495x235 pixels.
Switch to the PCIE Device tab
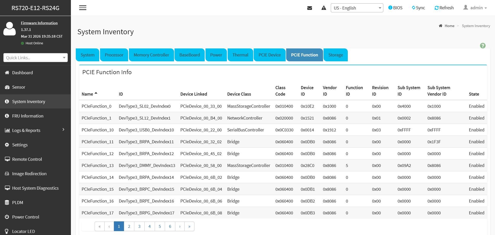point(269,55)
